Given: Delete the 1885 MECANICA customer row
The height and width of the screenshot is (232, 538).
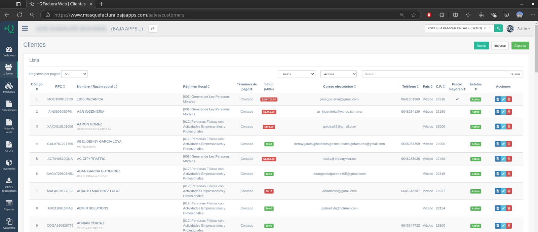Looking at the screenshot, I should click(x=509, y=99).
